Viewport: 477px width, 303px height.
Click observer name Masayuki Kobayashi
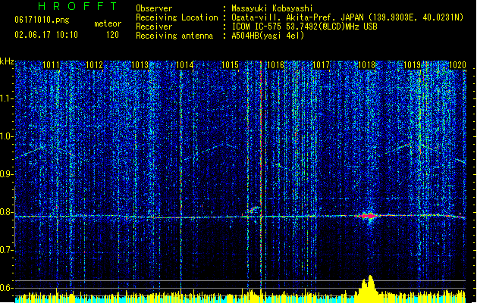(x=272, y=8)
